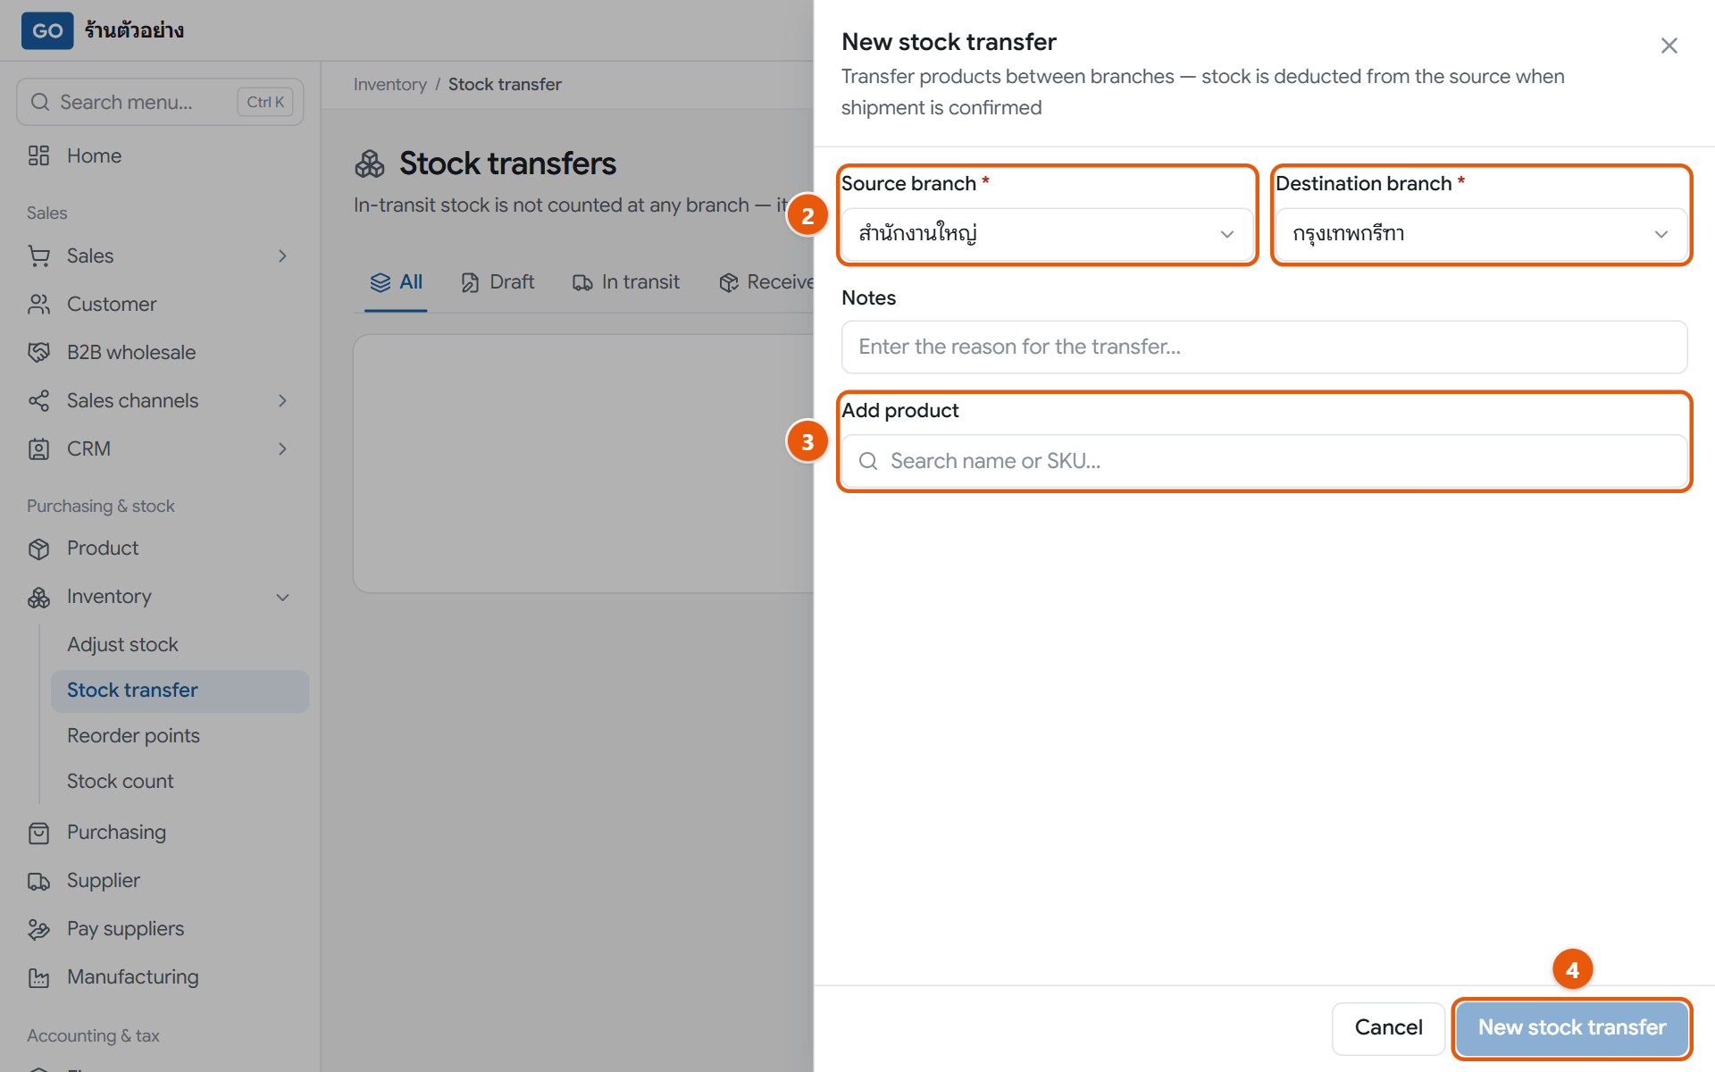The image size is (1715, 1072).
Task: Click the CRM contact icon
Action: 38,449
